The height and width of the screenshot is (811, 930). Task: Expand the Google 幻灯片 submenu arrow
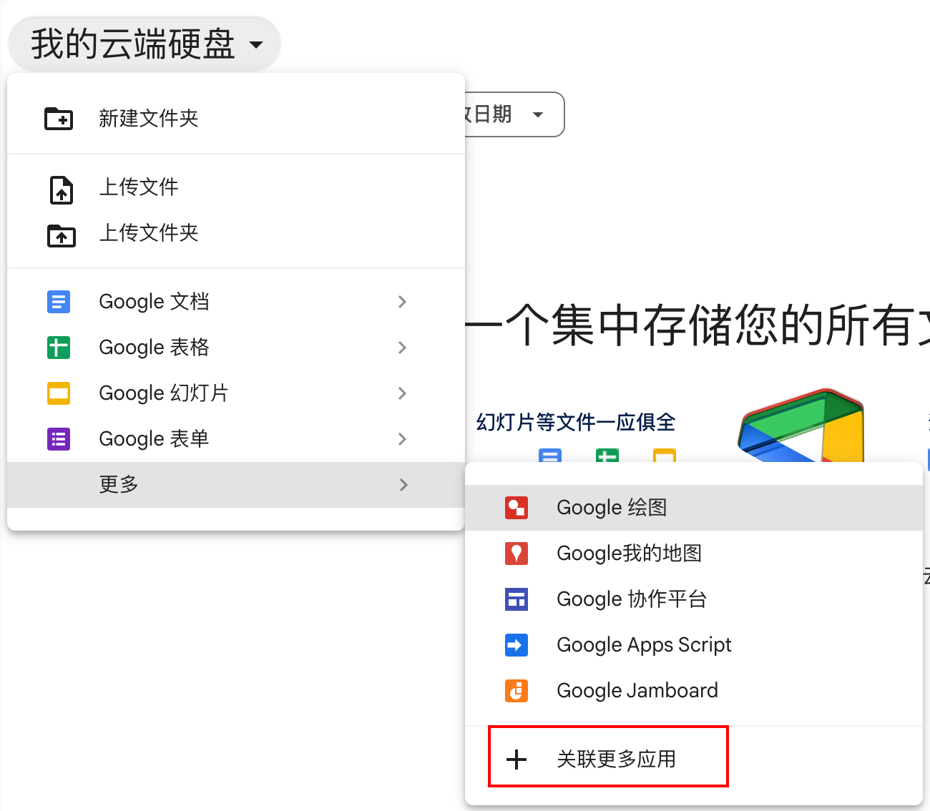403,393
